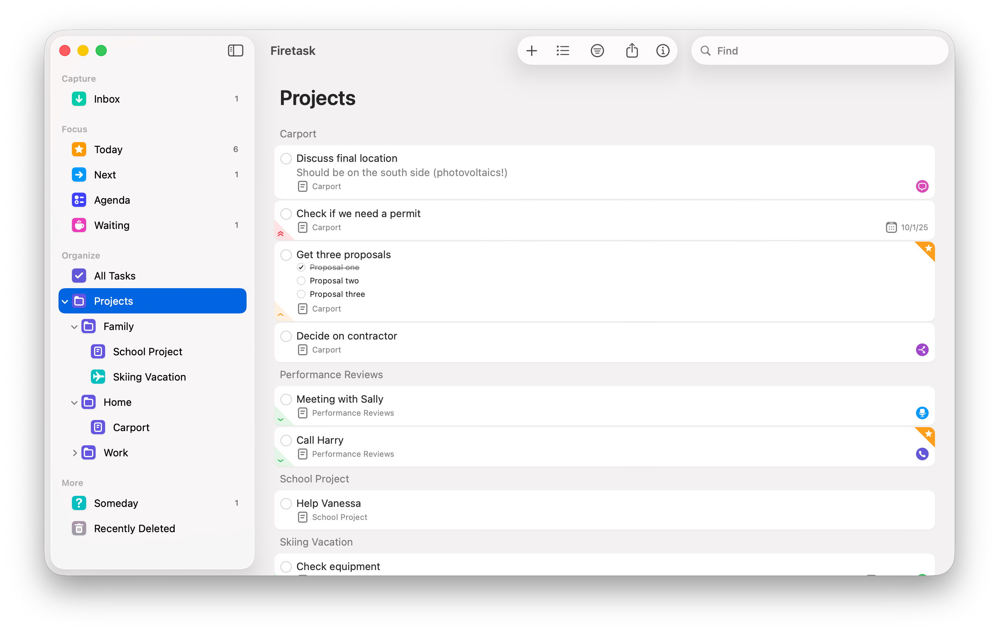Viewport: 999px width, 634px height.
Task: Open the info inspector icon
Action: pos(663,51)
